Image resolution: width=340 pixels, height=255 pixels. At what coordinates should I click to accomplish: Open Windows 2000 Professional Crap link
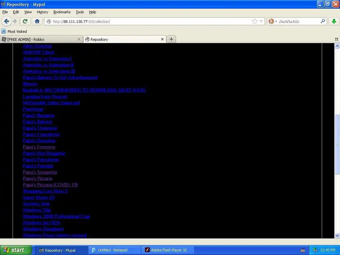coord(56,216)
